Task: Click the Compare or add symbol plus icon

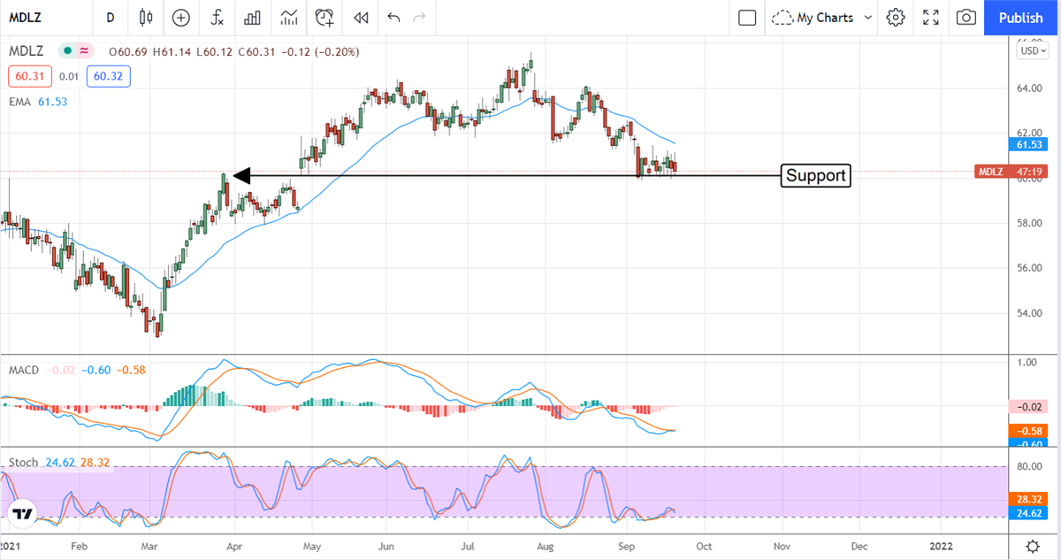Action: (181, 17)
